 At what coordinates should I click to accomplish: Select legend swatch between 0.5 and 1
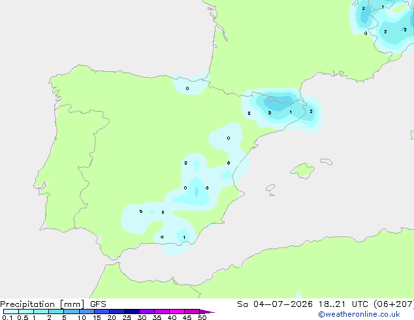coord(26,312)
